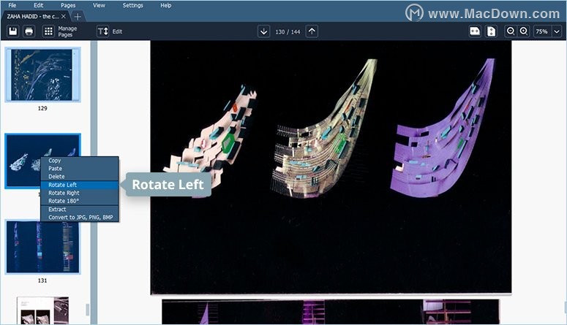Image resolution: width=567 pixels, height=325 pixels.
Task: Zoom in with plus magnifier
Action: pos(524,31)
